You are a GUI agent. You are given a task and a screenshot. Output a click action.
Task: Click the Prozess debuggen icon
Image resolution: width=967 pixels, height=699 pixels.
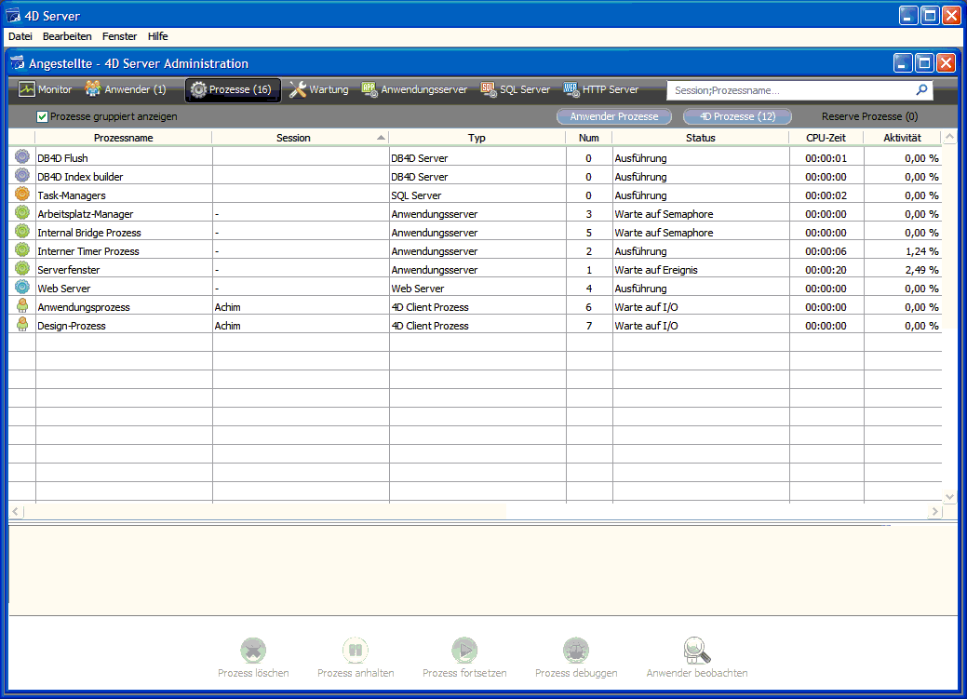pos(576,650)
